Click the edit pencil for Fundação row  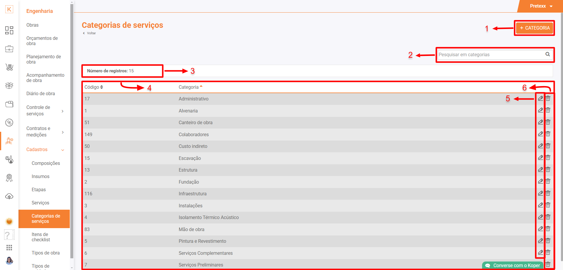point(540,181)
